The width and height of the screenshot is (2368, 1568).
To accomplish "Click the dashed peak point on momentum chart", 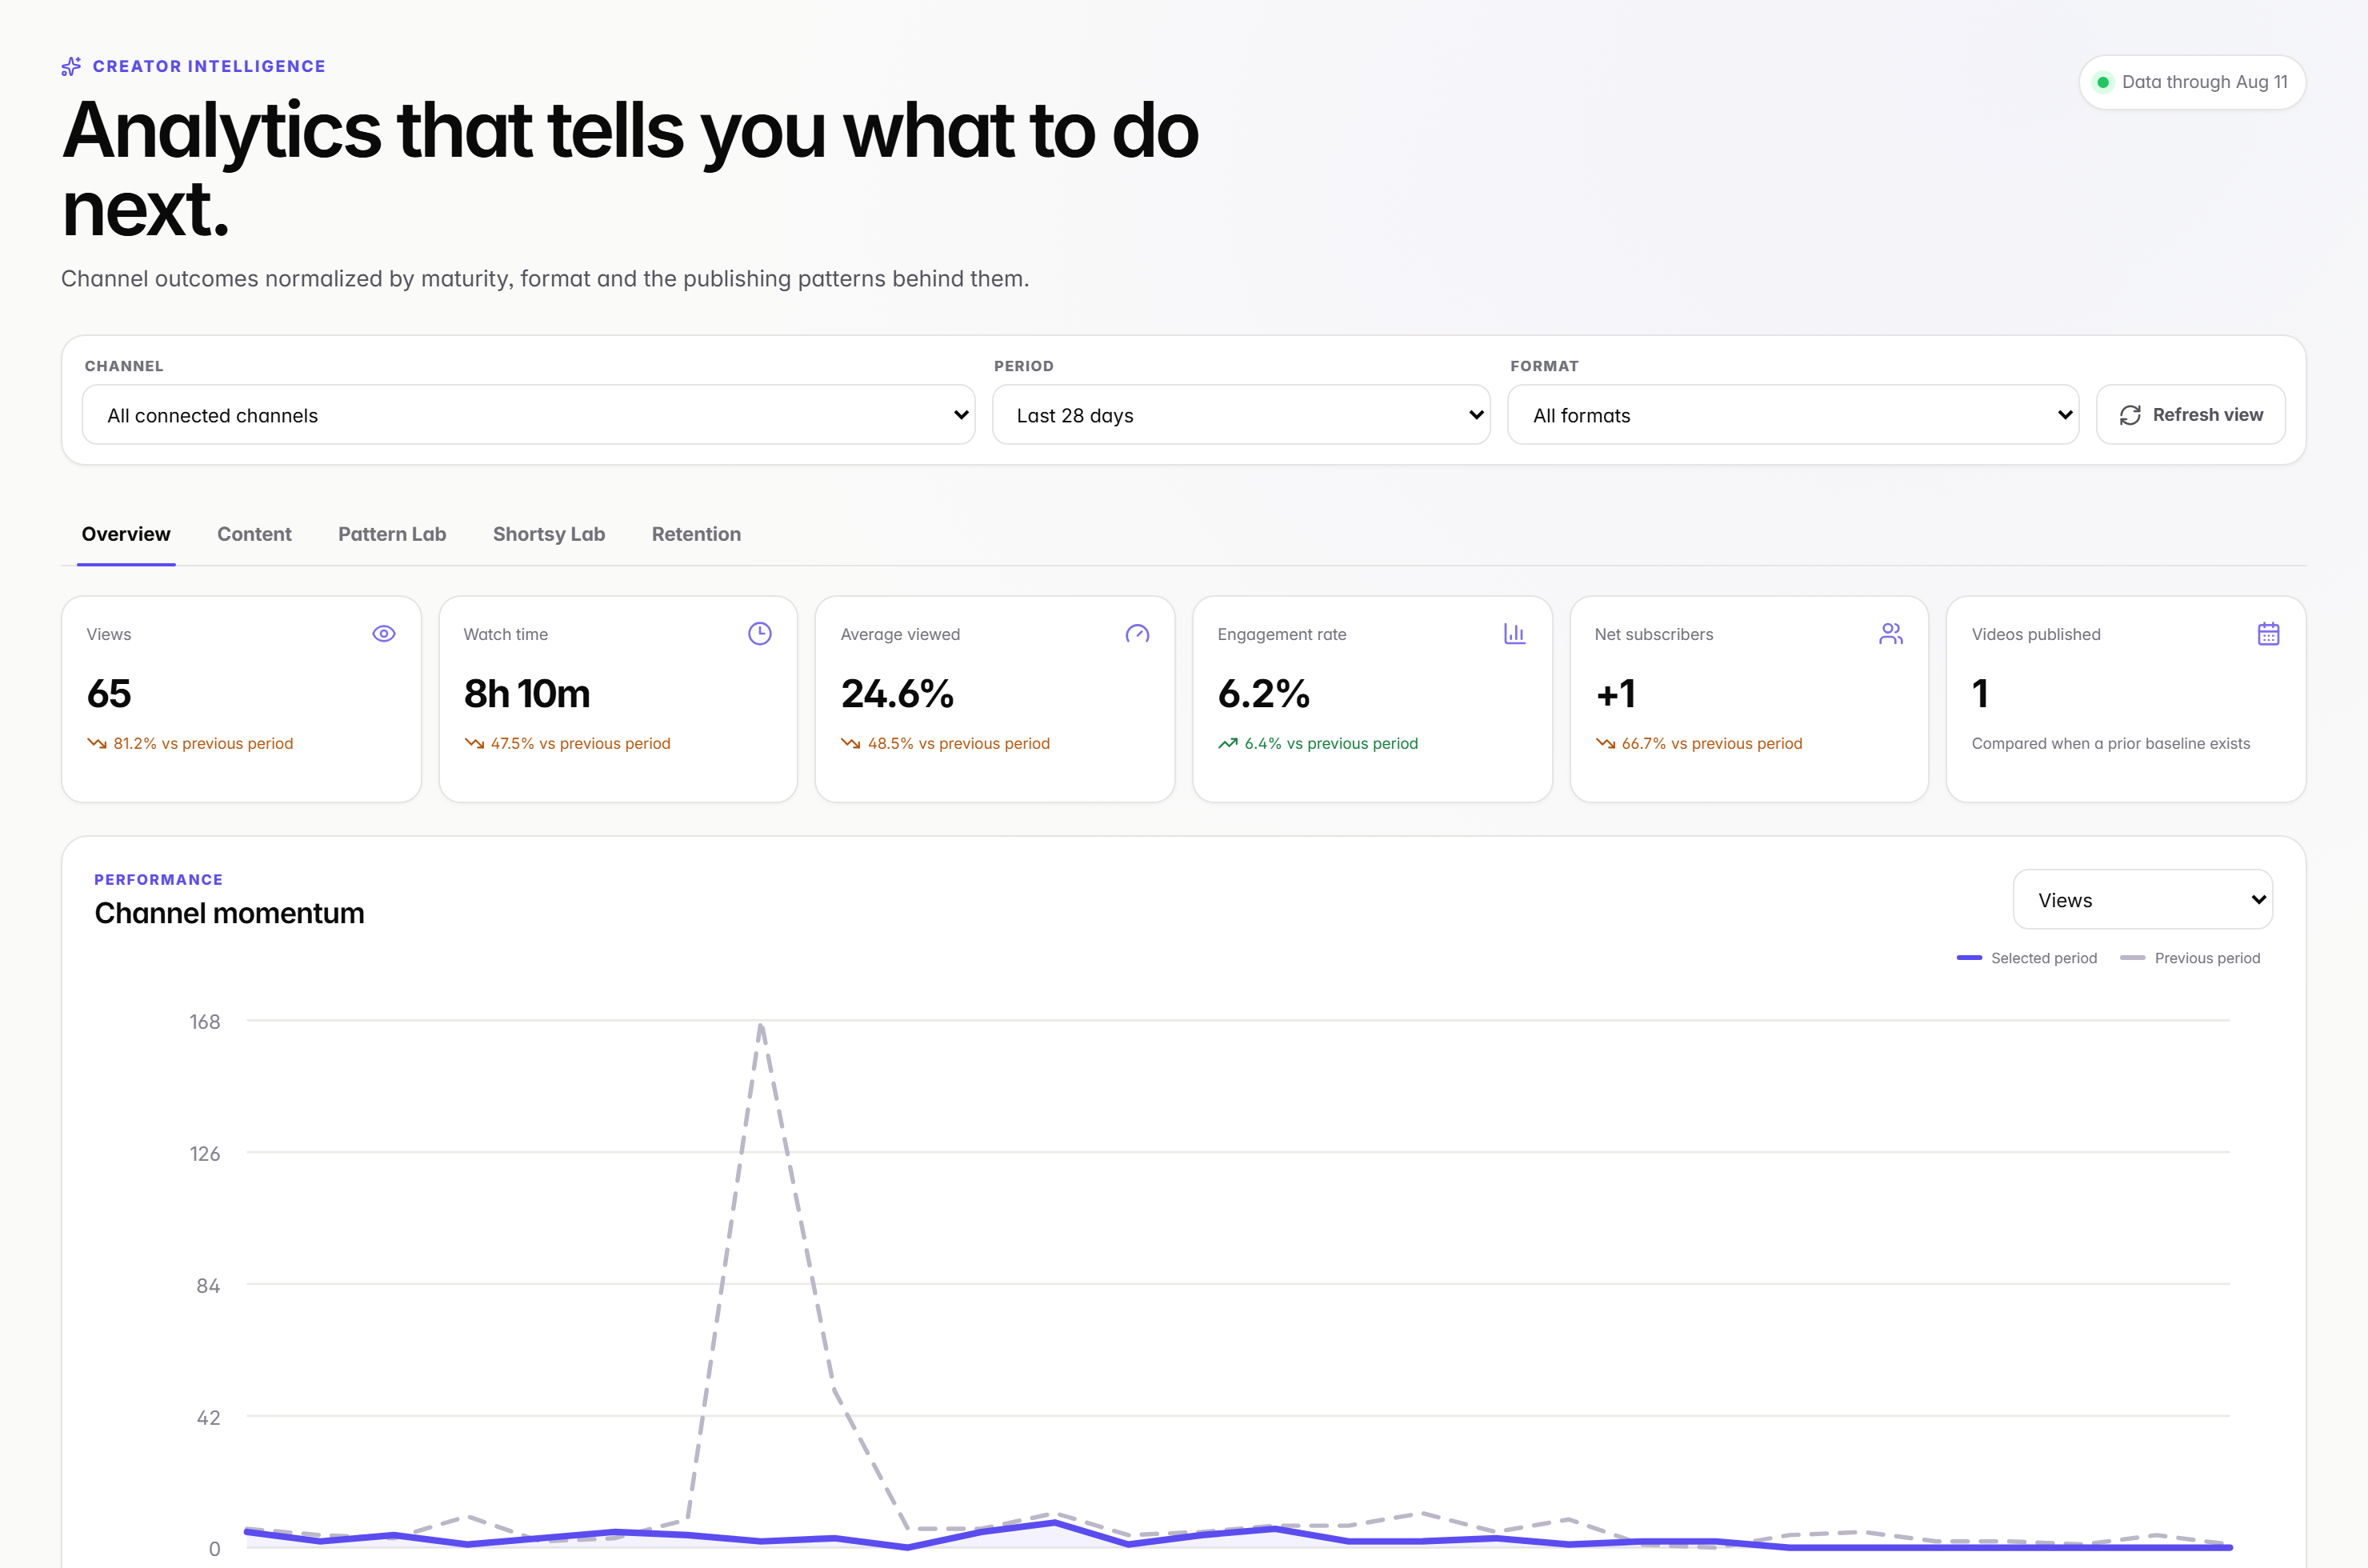I will tap(761, 1024).
